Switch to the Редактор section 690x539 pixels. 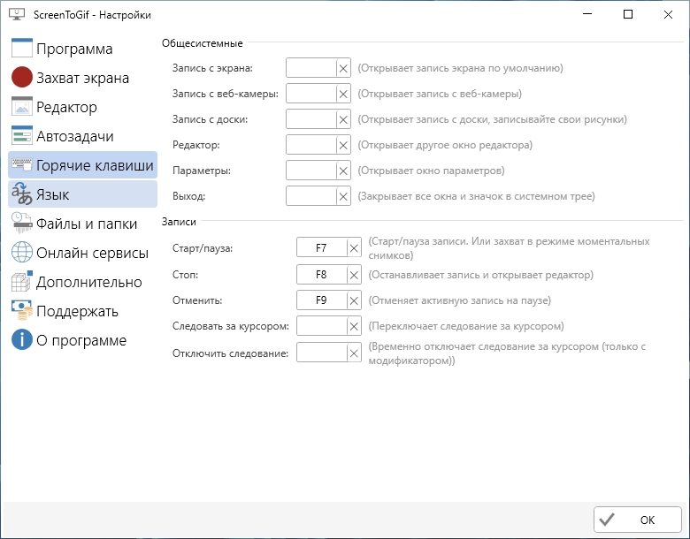82,107
